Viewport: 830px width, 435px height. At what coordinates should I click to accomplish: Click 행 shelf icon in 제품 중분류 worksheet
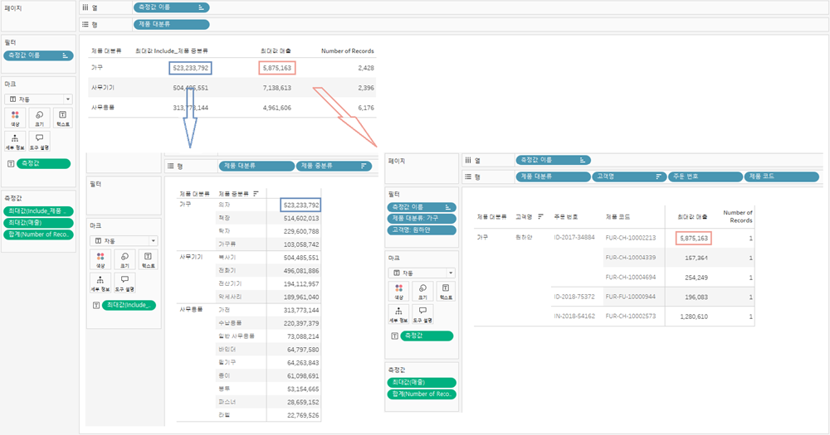coord(170,166)
